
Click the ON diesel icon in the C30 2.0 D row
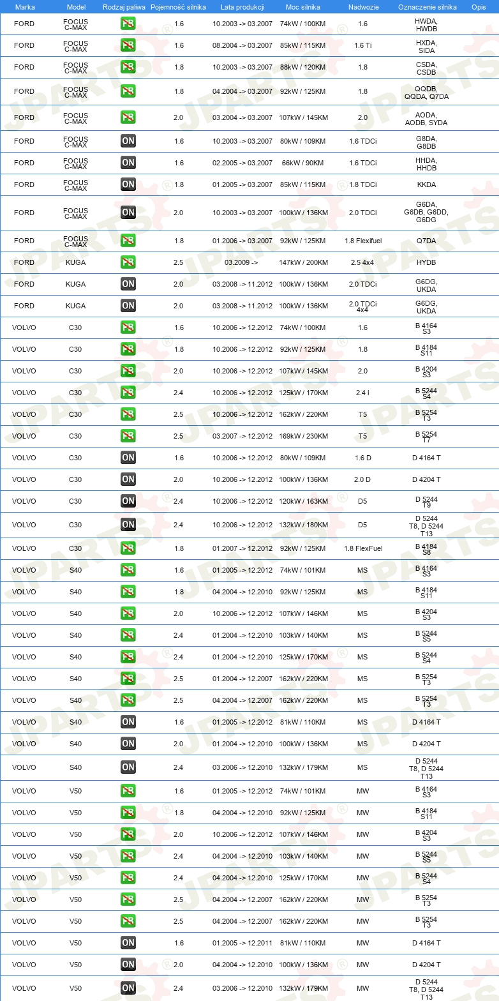click(128, 479)
